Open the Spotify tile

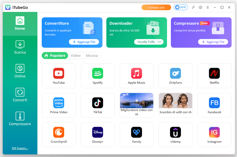coord(98,76)
